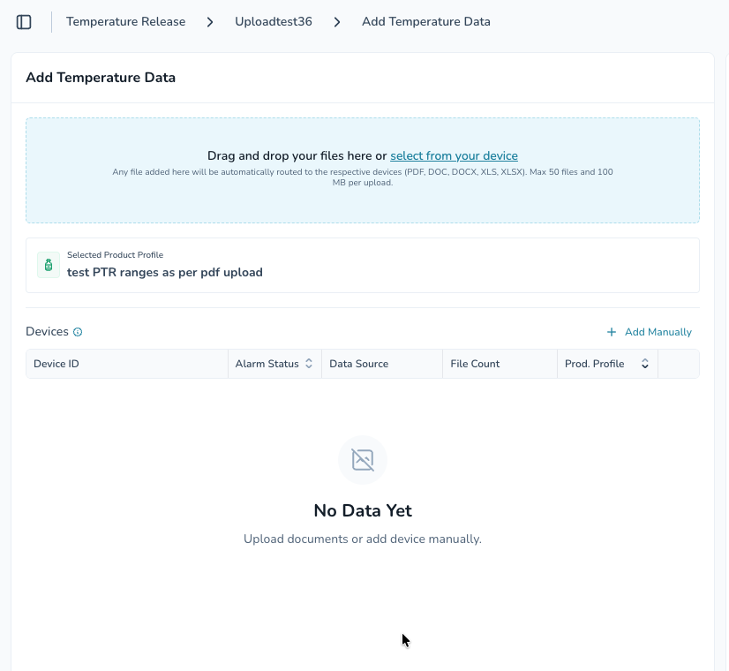Go to Uploadtest36 breadcrumb
The image size is (729, 671).
pyautogui.click(x=274, y=22)
